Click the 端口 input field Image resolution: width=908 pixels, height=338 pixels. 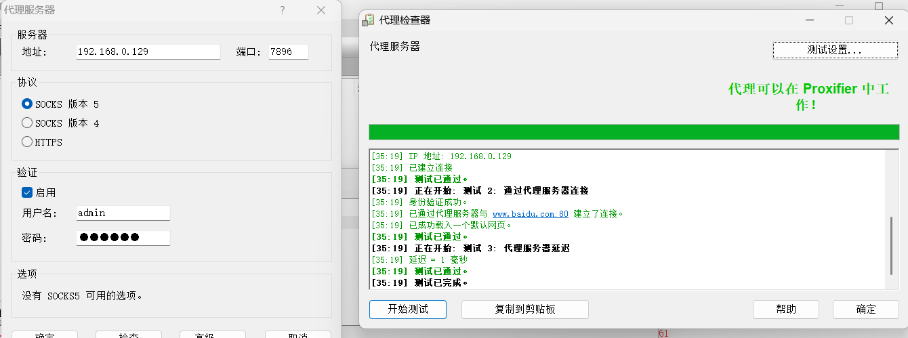tap(288, 51)
